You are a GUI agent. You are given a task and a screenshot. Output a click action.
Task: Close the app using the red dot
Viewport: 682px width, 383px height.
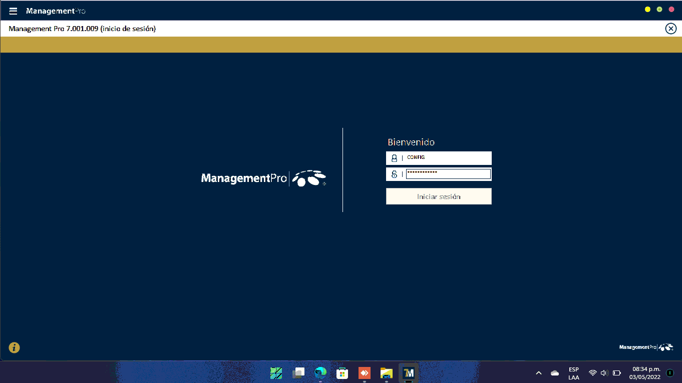click(x=671, y=10)
